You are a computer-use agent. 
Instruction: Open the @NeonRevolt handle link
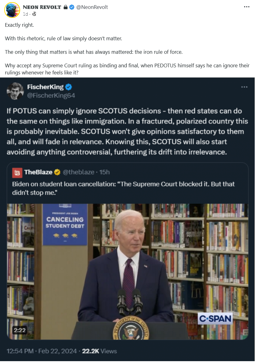coord(92,7)
